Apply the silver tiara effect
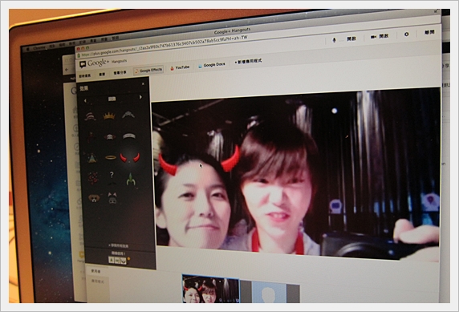459x312 pixels. click(128, 115)
